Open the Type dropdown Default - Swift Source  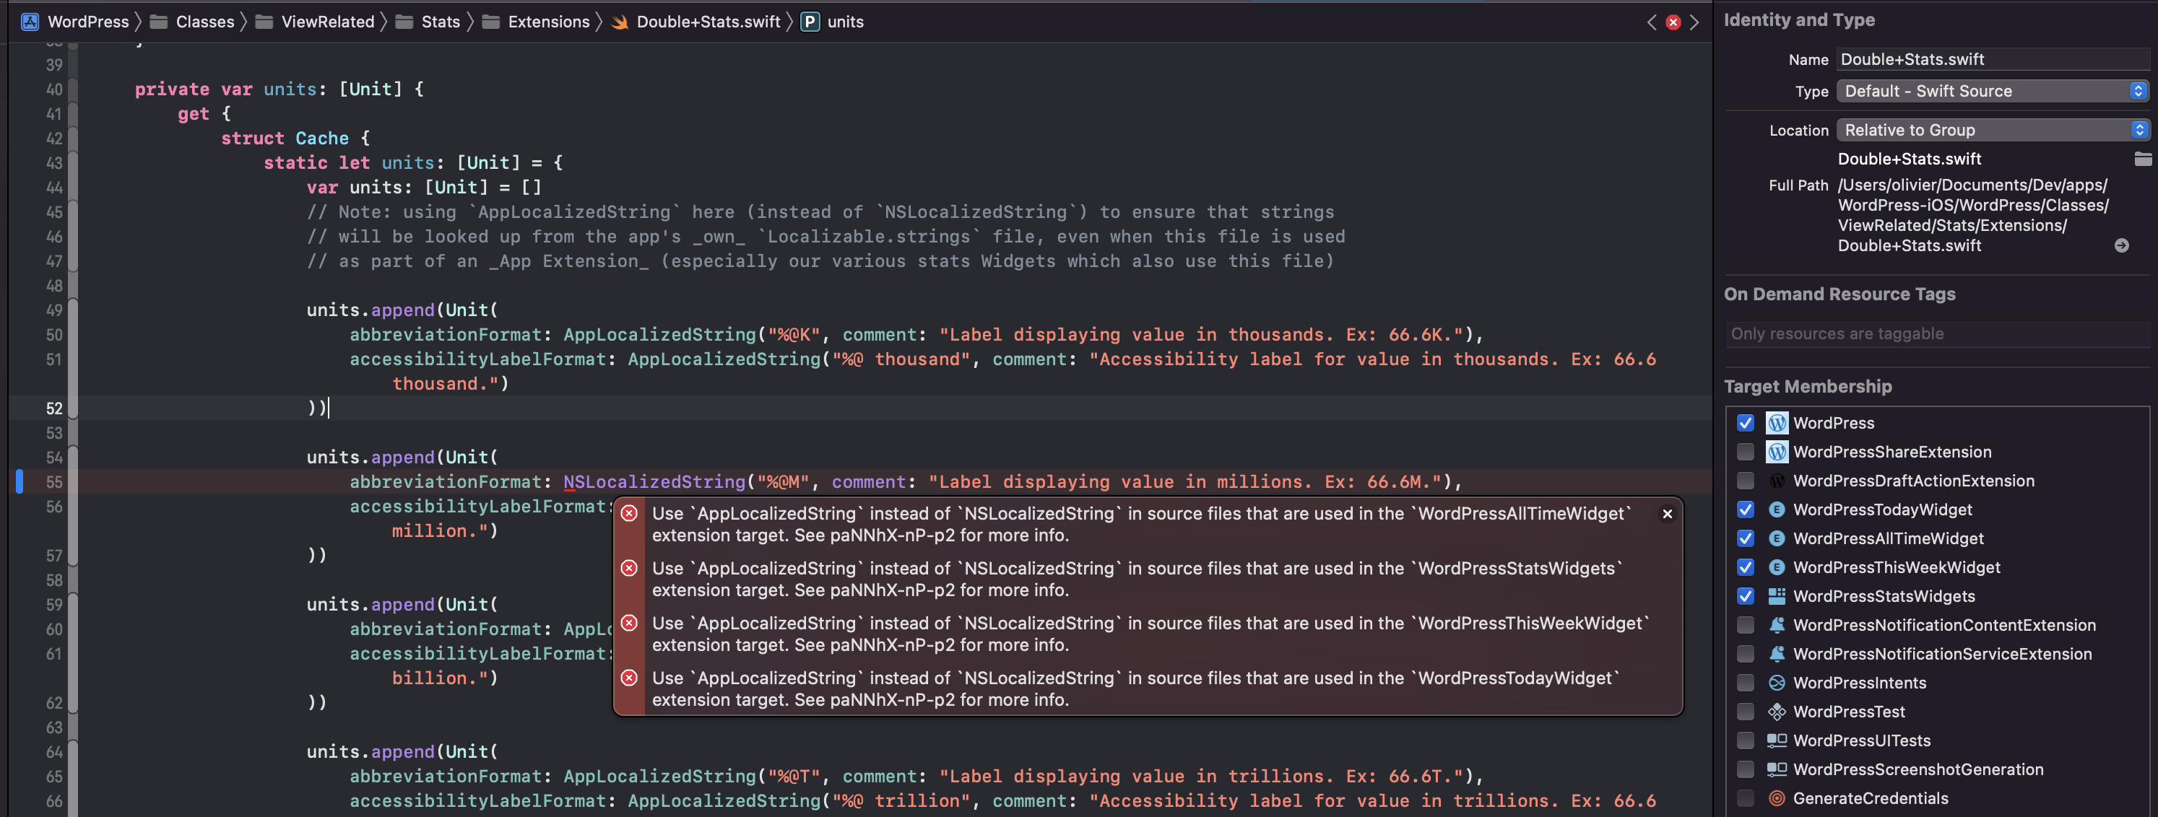click(x=1994, y=91)
